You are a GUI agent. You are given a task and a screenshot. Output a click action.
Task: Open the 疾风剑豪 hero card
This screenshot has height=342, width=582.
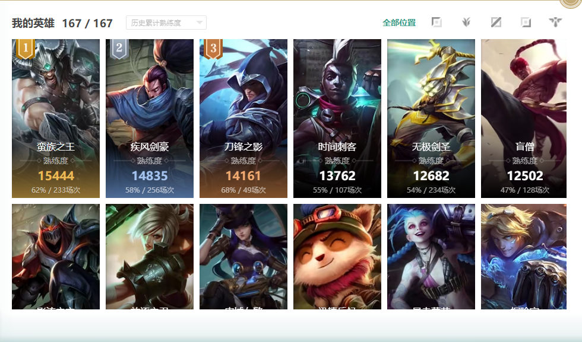[x=150, y=119]
